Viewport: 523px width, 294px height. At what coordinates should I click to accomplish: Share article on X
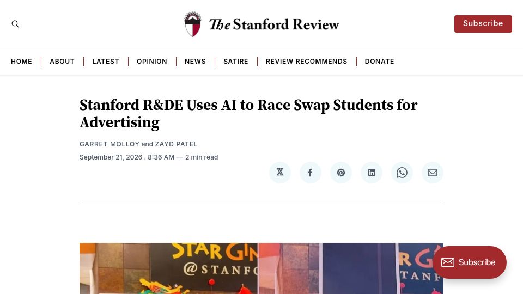[280, 173]
